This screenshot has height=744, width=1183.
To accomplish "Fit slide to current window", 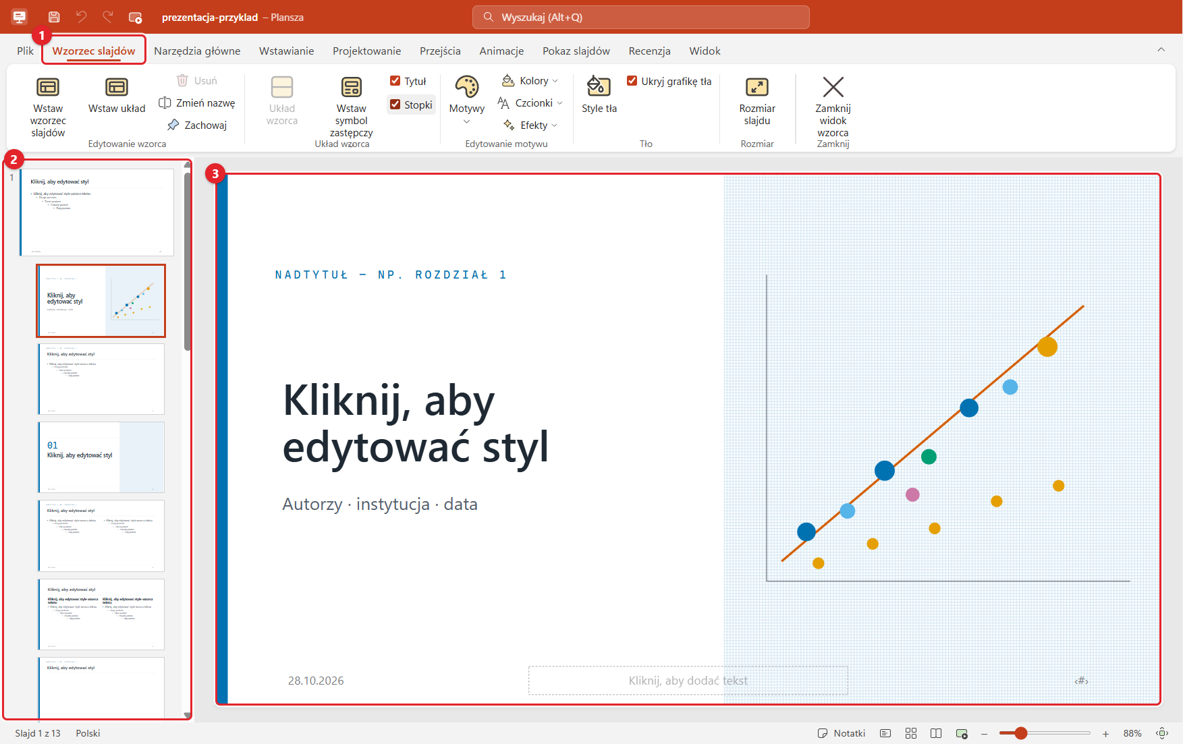I will pos(1162,733).
